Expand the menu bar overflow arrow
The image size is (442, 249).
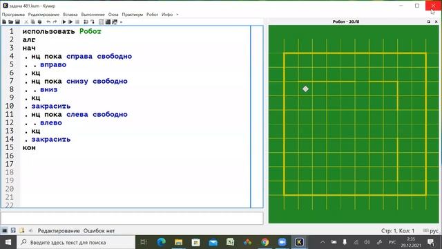coord(177,15)
